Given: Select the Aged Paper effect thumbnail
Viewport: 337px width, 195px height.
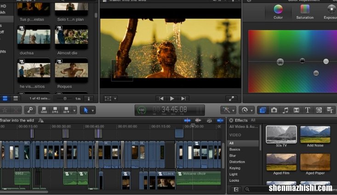Looking at the screenshot, I should (x=315, y=162).
